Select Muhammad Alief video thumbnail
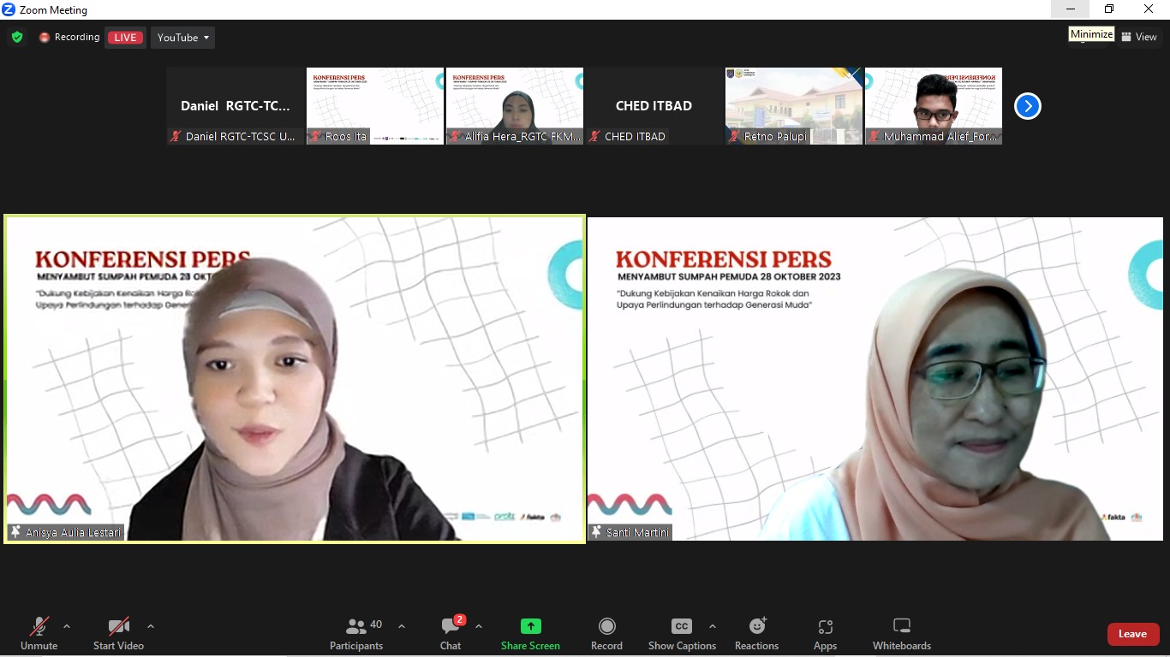The height and width of the screenshot is (657, 1170). click(934, 106)
